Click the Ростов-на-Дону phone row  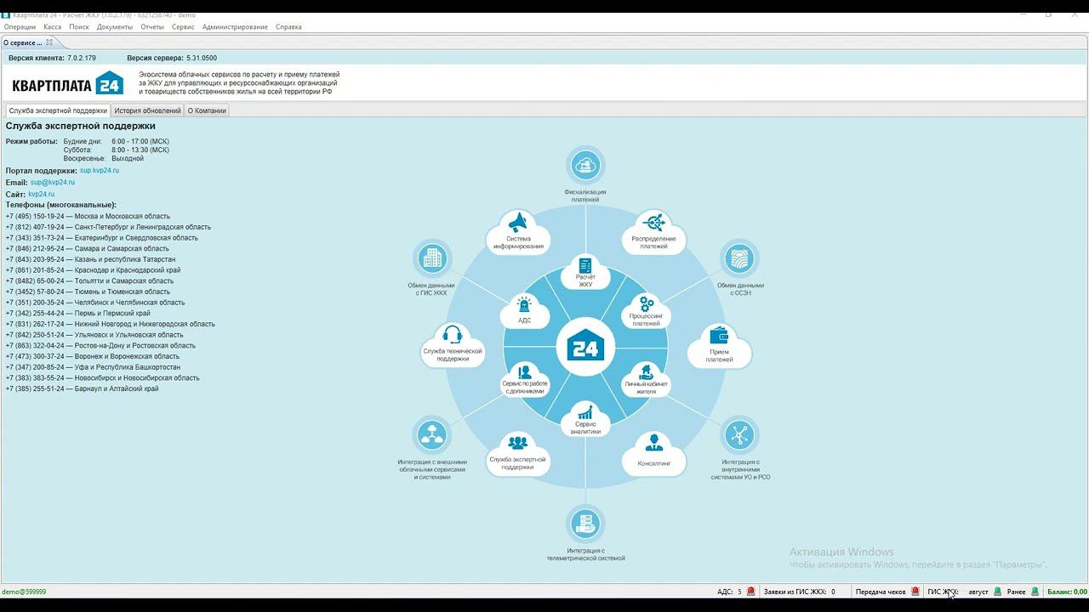(100, 346)
